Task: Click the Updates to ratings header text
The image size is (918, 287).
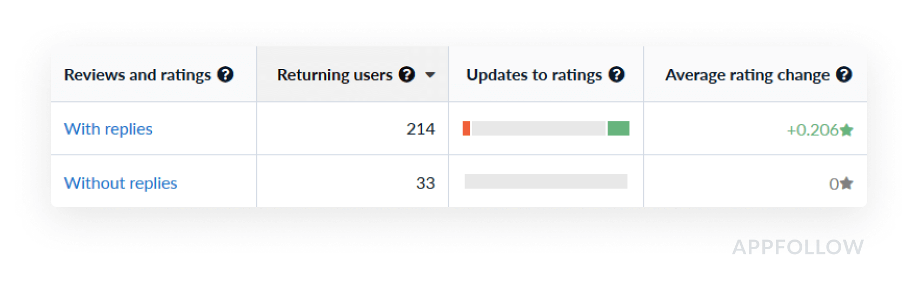Action: coord(534,75)
